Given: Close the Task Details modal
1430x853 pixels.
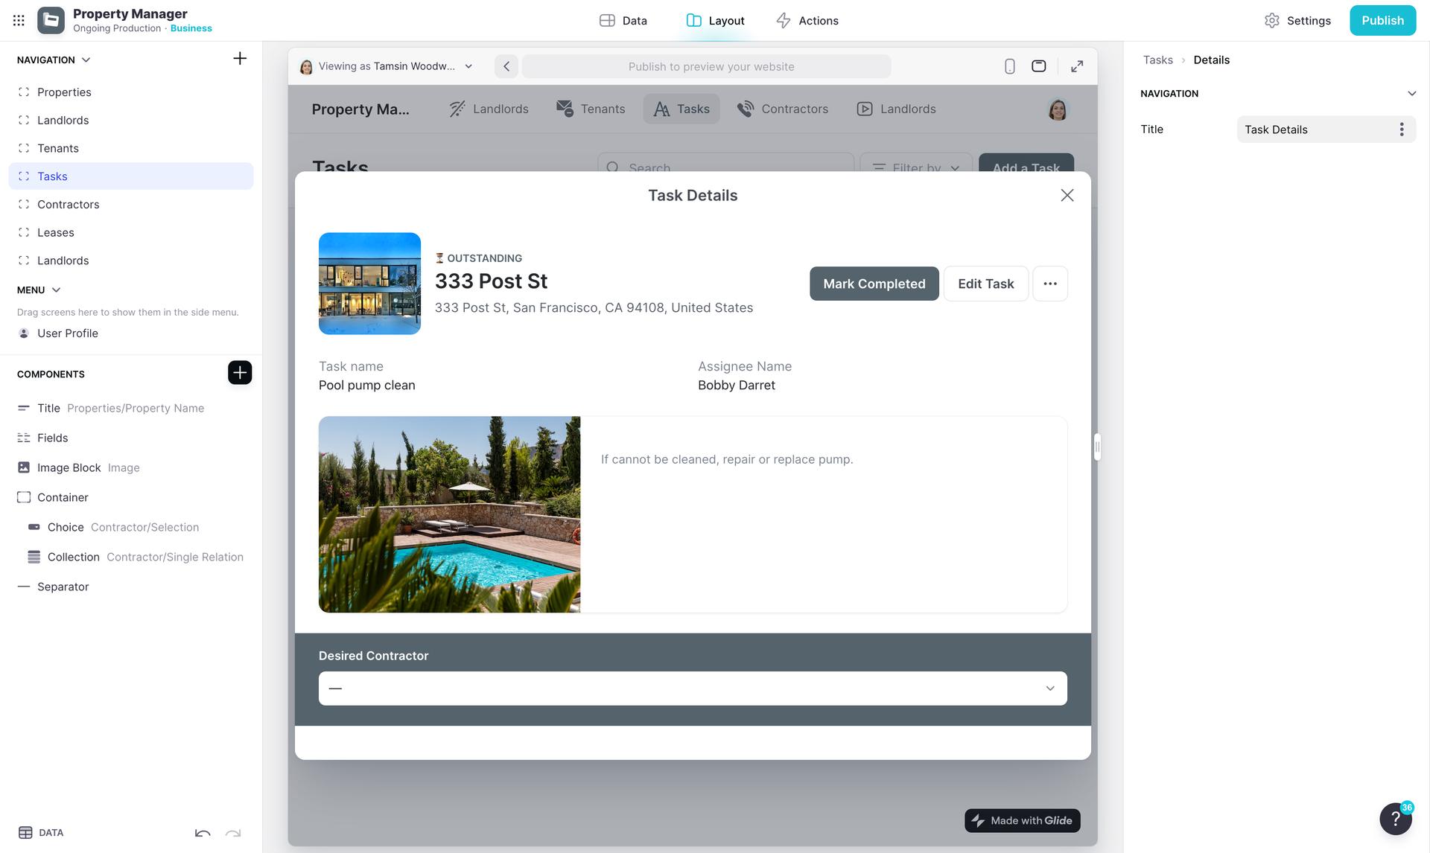Looking at the screenshot, I should click(x=1067, y=195).
